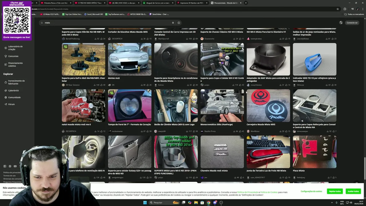This screenshot has height=206, width=366.
Task: Click the image search icon beside the search box
Action: click(179, 23)
